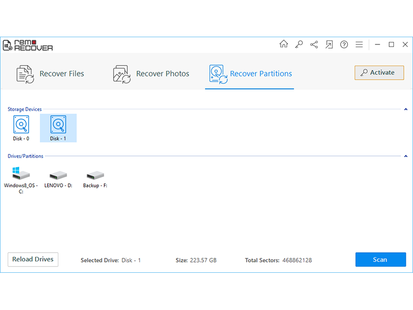The image size is (413, 310).
Task: Open the help question mark icon
Action: (344, 44)
